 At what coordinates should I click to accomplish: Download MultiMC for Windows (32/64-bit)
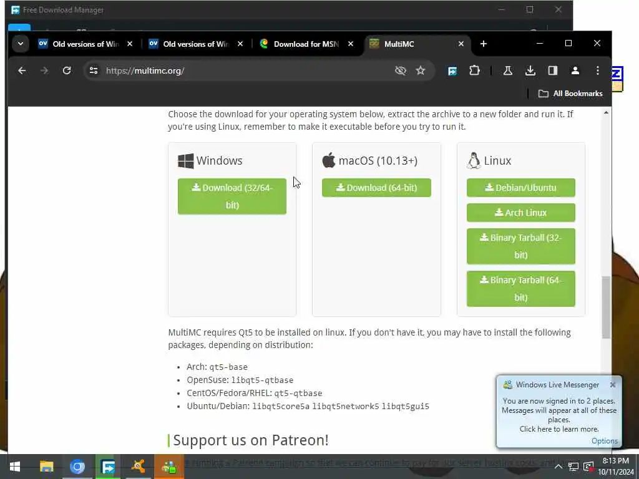232,196
